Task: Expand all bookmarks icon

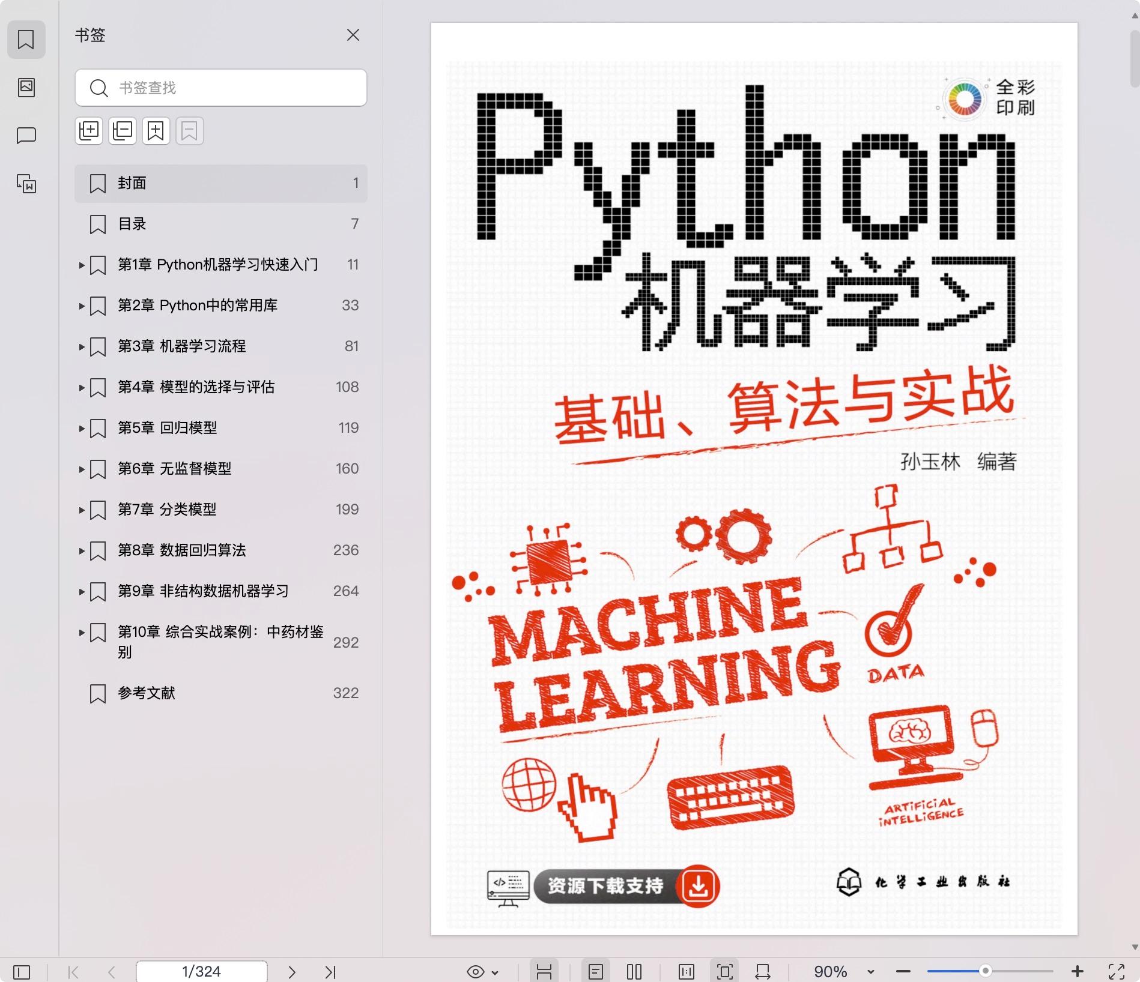Action: point(89,130)
